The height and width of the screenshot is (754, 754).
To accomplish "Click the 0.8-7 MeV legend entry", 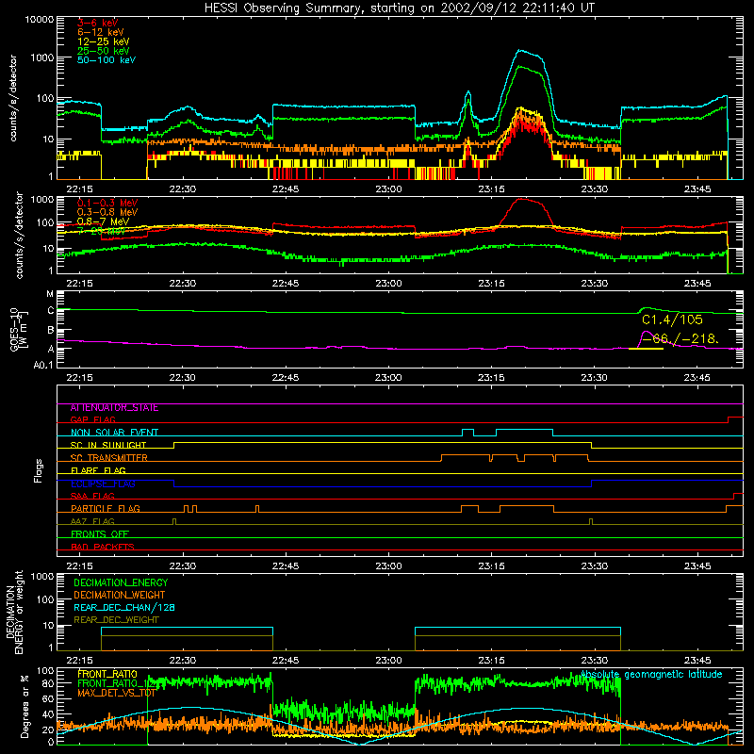I will (x=103, y=221).
